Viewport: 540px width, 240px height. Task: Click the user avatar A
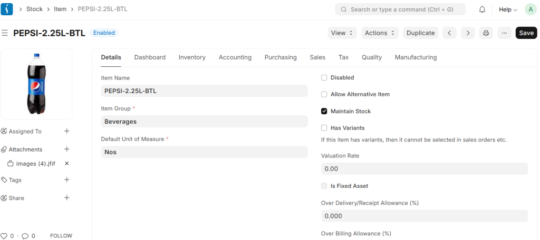pos(531,9)
